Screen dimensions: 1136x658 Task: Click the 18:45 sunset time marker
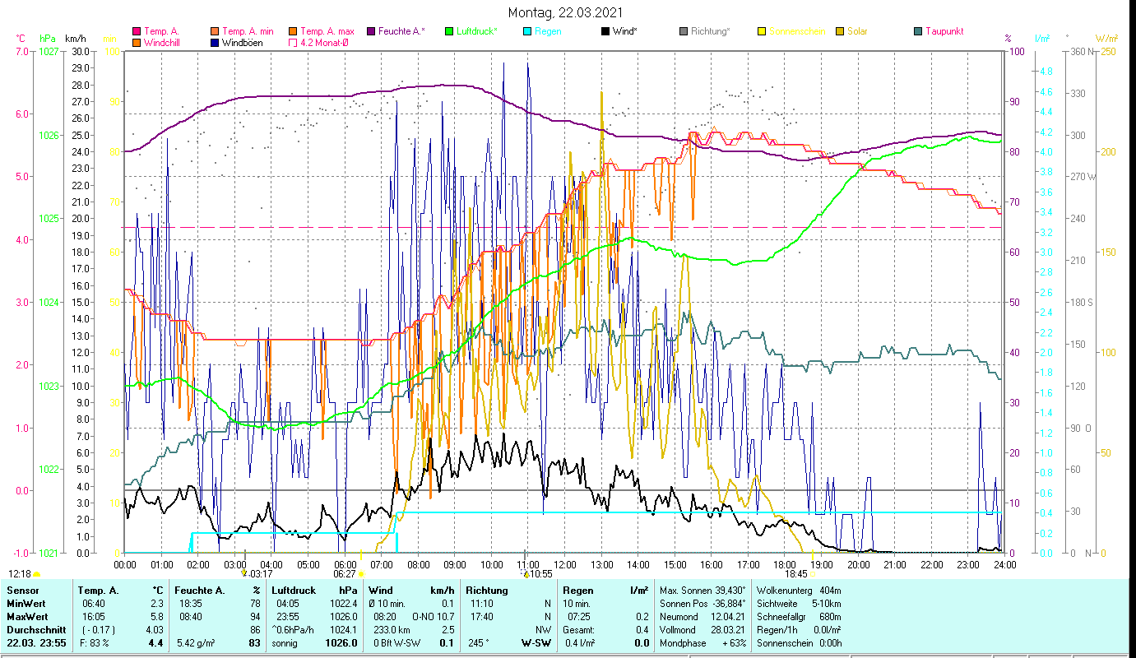795,574
